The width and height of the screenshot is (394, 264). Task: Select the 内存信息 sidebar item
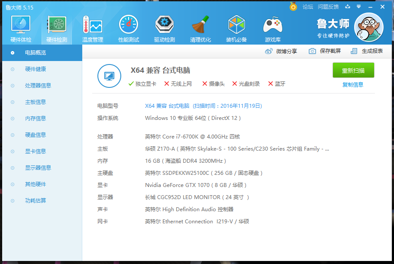[42, 119]
